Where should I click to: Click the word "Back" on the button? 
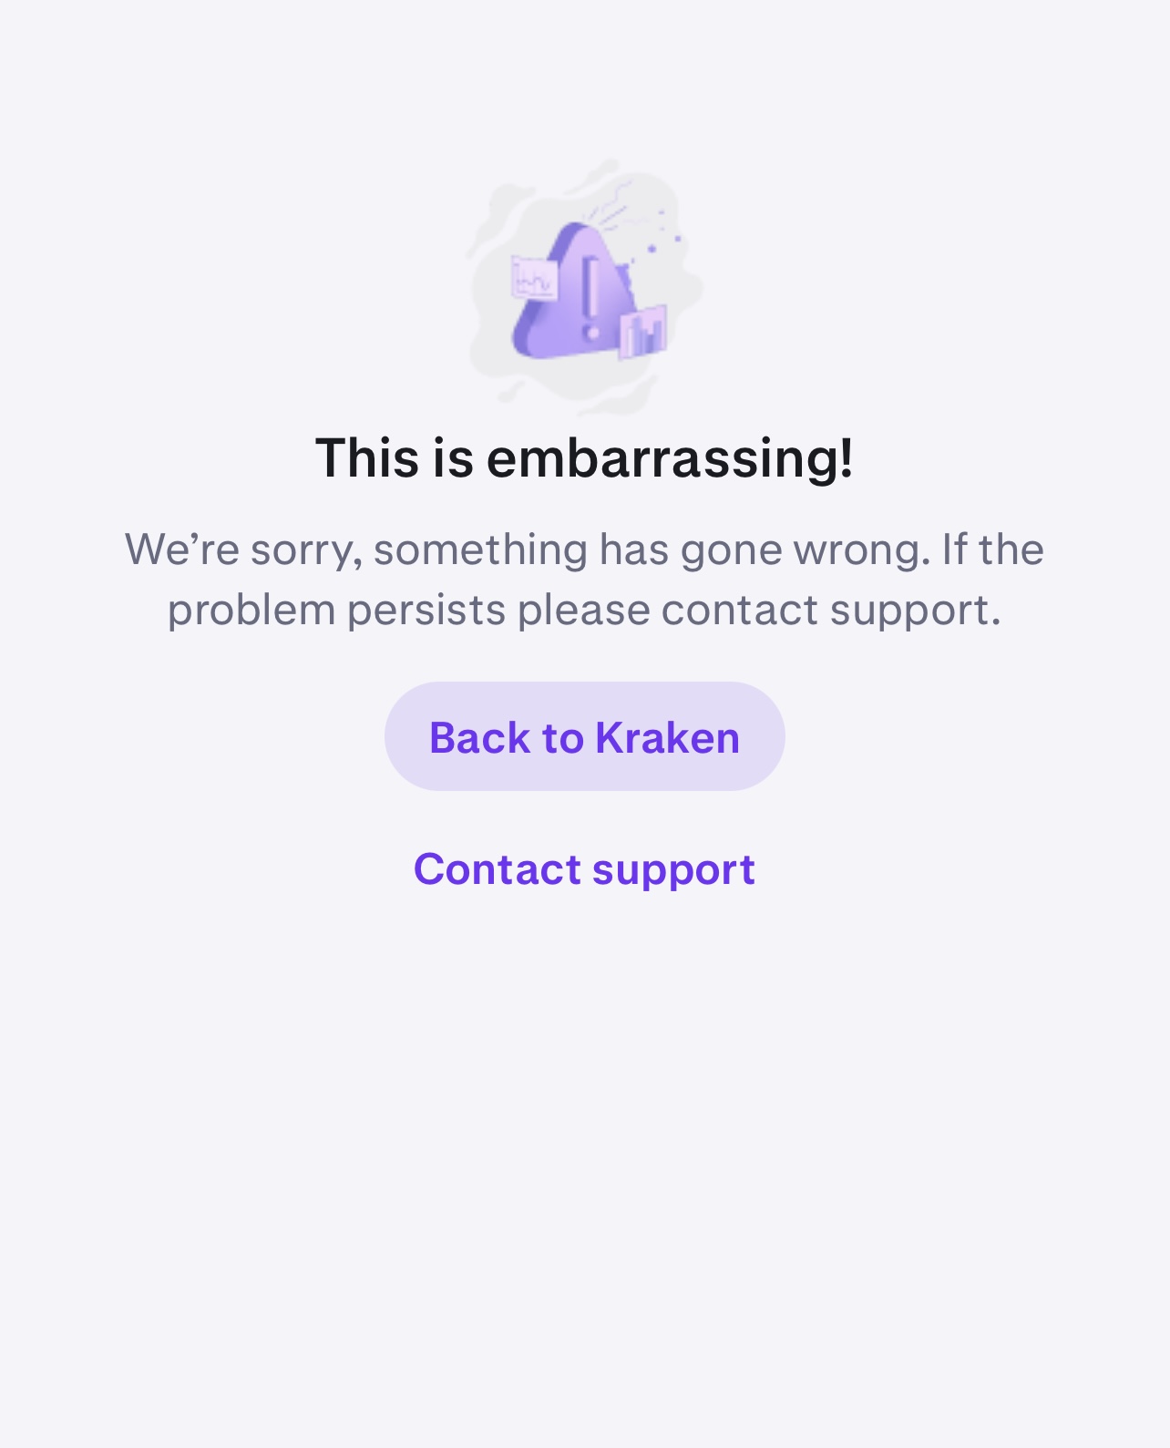coord(480,737)
